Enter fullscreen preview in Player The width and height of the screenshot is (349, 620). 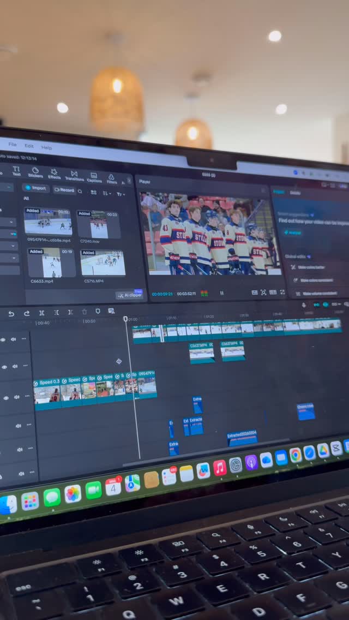coord(282,292)
